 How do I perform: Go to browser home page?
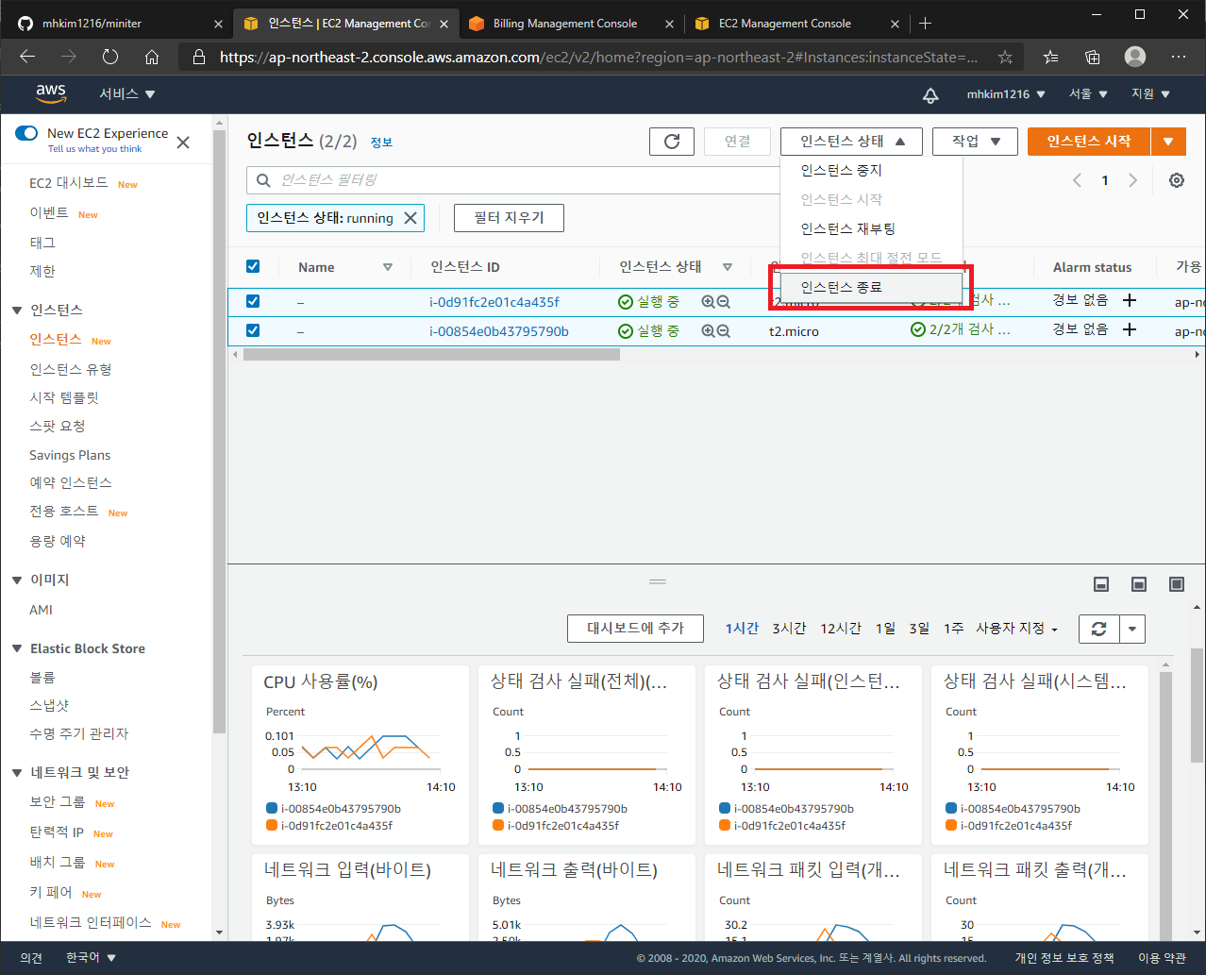click(x=152, y=58)
